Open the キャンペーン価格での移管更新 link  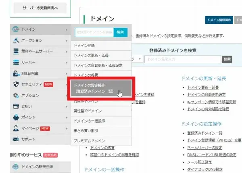212,102
